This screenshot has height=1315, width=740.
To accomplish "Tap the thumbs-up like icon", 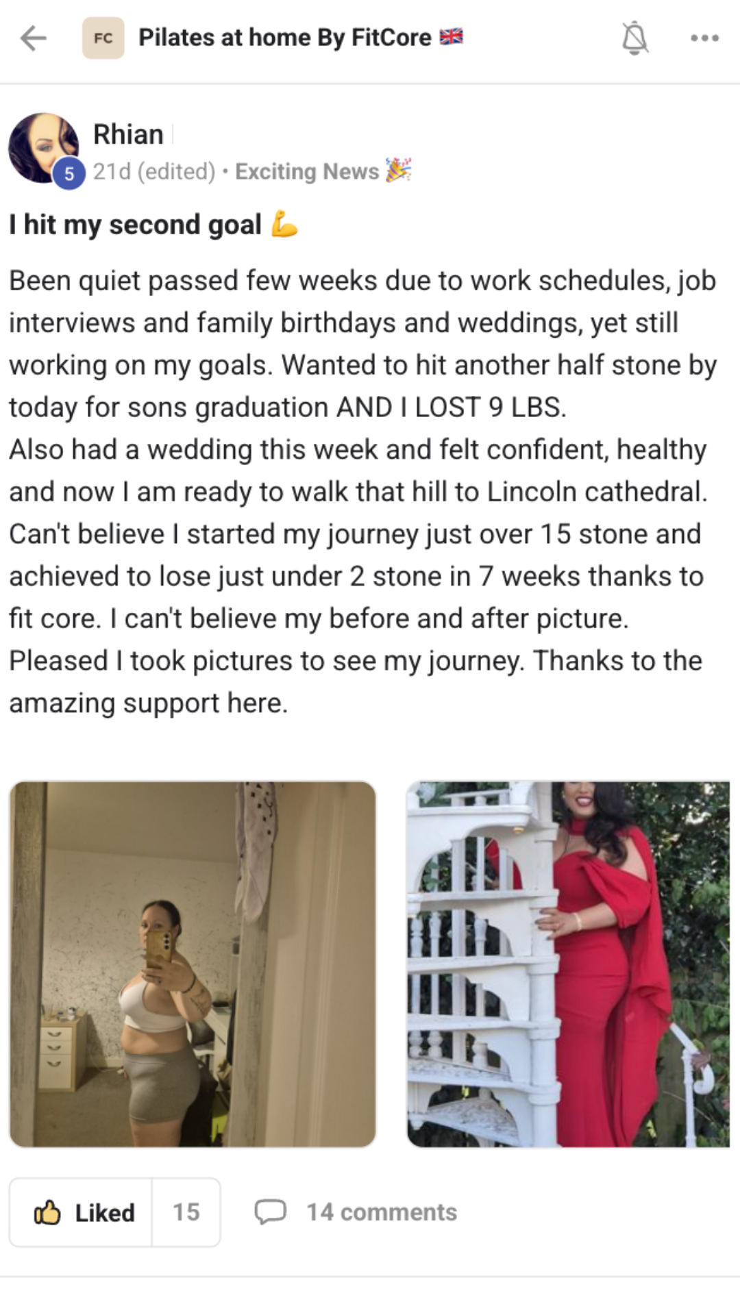I will click(x=47, y=1212).
